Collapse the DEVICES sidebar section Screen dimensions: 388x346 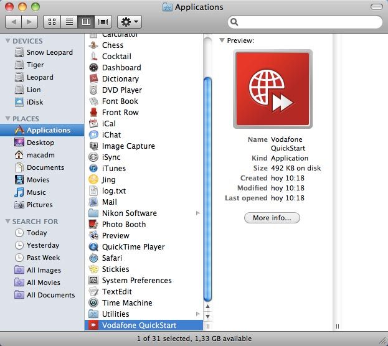pyautogui.click(x=7, y=40)
